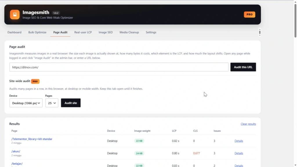This screenshot has height=167, width=297.
Task: Click the PRO badge beside Site-wide audit
Action: point(35,81)
